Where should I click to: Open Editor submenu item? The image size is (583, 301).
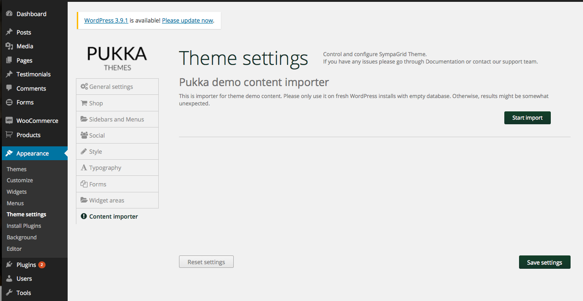tap(14, 249)
